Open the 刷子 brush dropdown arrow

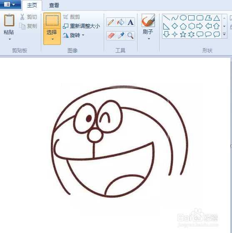149,39
